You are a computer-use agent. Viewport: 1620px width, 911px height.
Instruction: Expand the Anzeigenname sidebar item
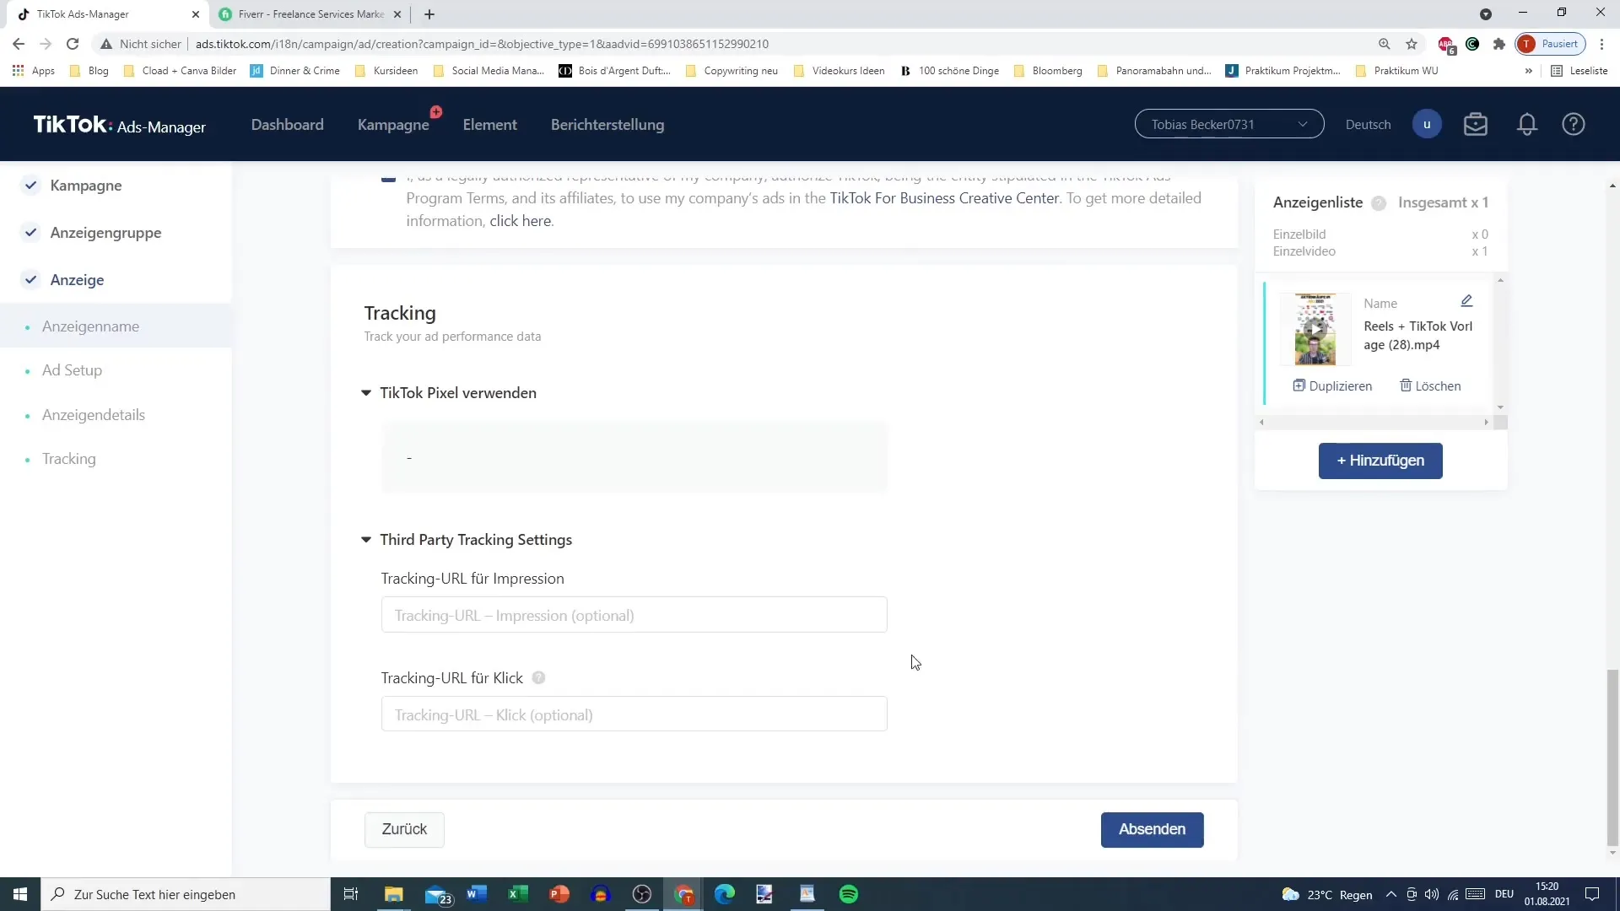[91, 326]
